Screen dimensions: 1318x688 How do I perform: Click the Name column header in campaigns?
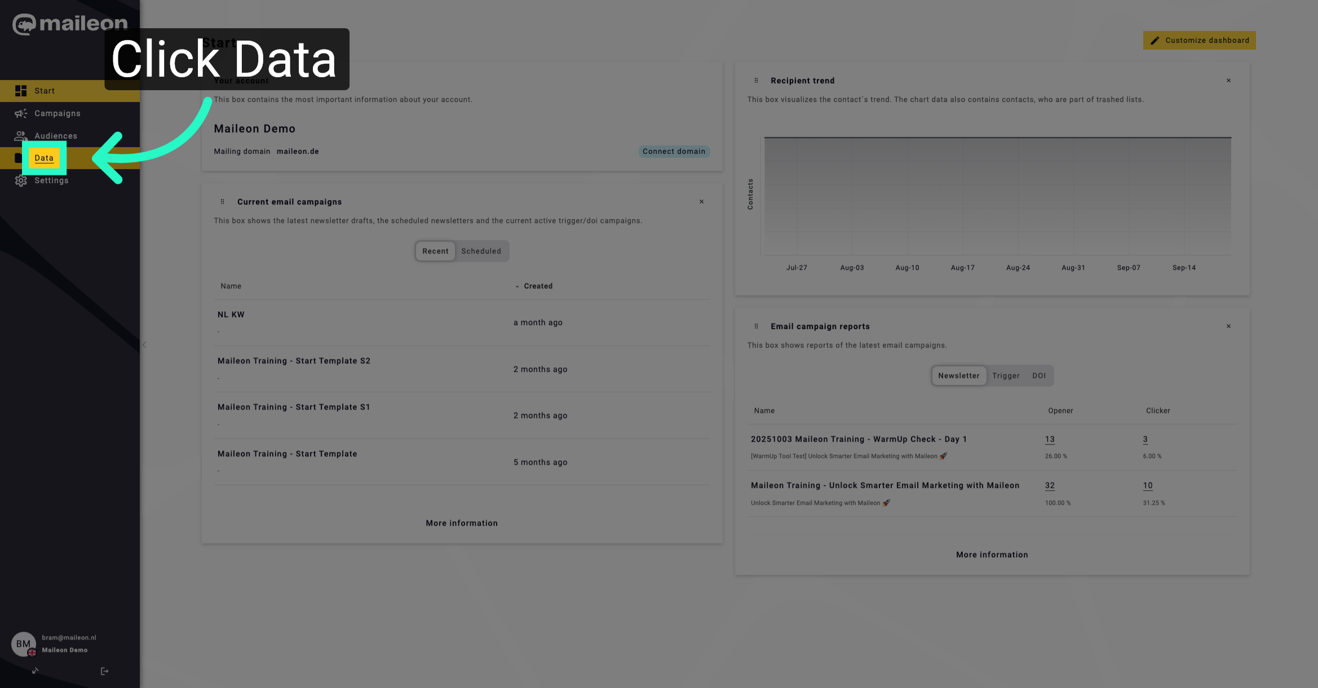coord(231,286)
